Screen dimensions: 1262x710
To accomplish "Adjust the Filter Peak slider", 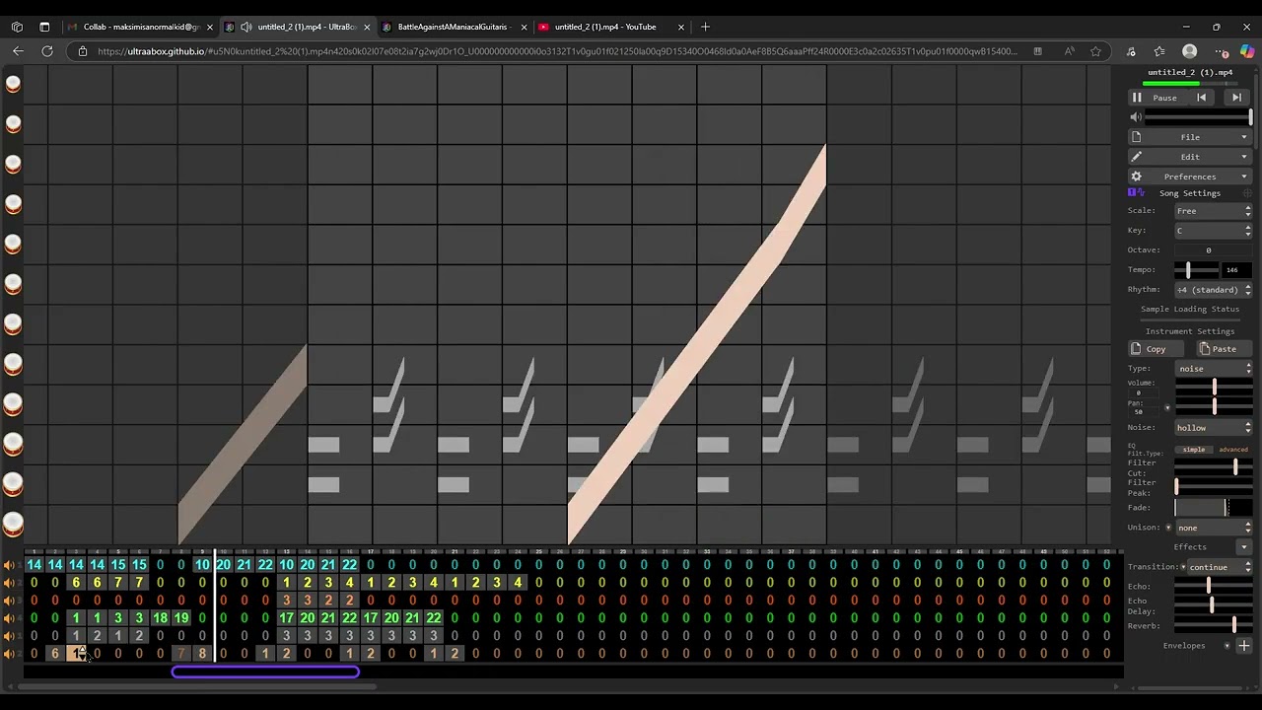I will point(1214,487).
